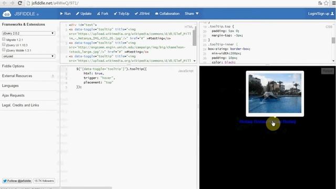This screenshot has height=189, width=336.
Task: Click the '<div id="test">' HTML line
Action: (x=83, y=25)
